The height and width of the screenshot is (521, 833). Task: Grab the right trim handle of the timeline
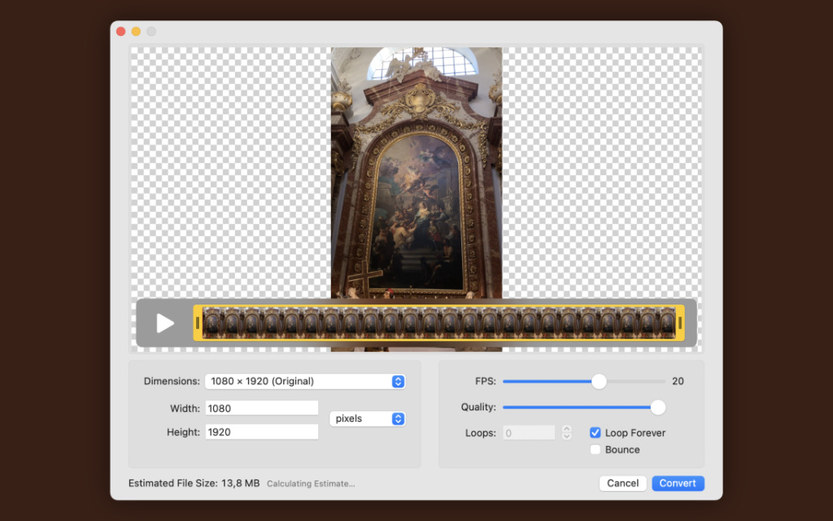(680, 323)
